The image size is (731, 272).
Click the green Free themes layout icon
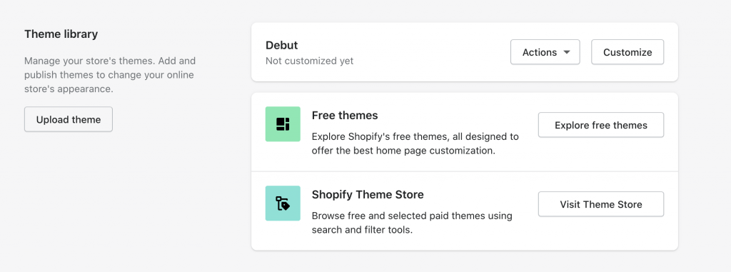283,124
